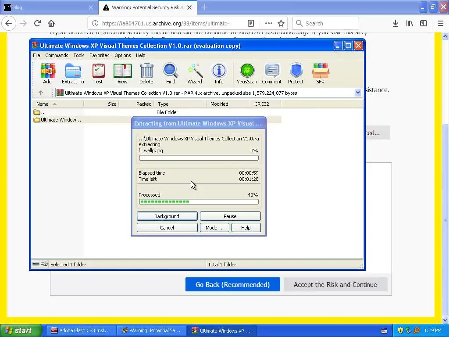Reload the page in the browser

[38, 23]
